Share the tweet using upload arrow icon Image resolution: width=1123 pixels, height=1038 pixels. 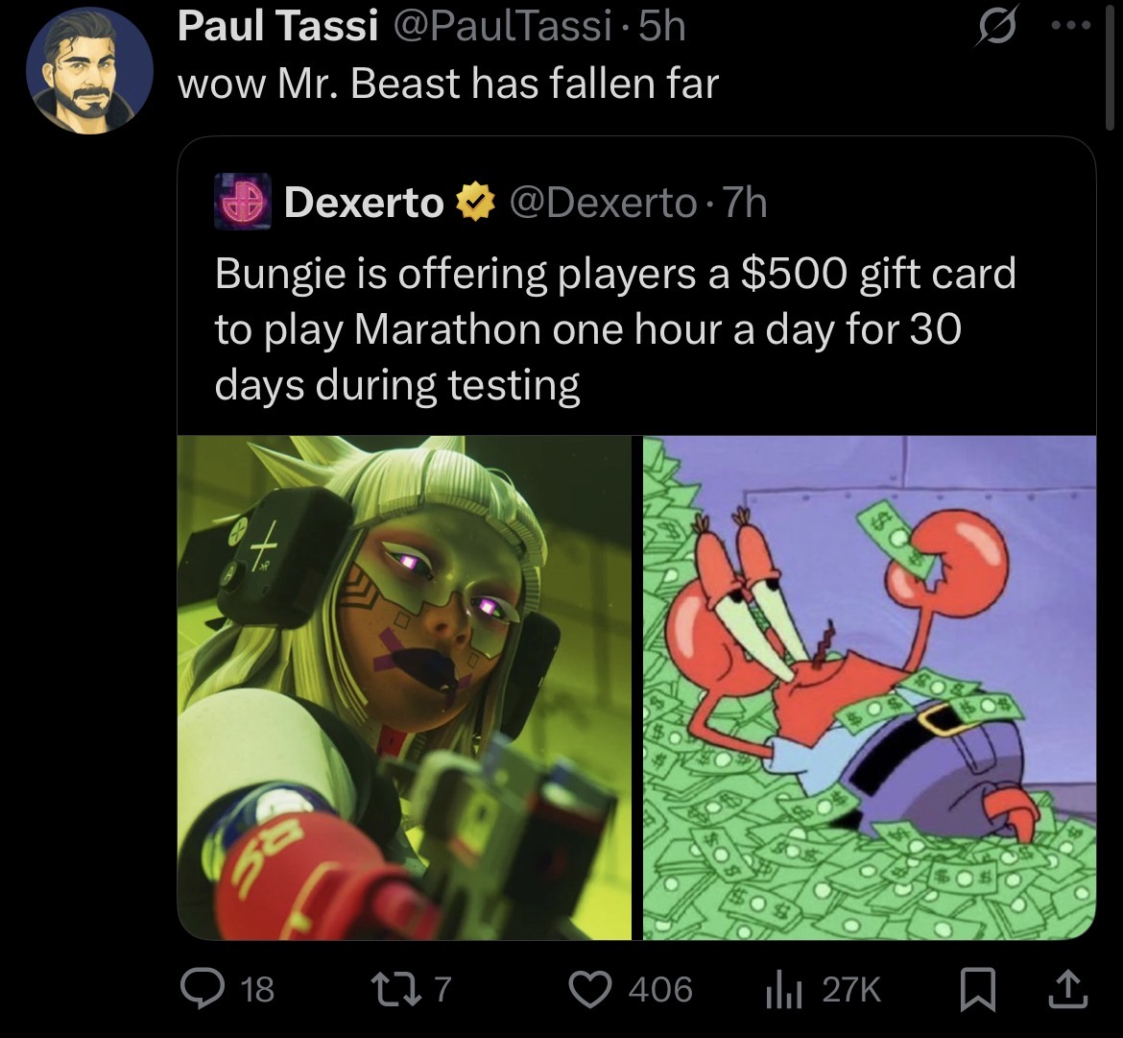pyautogui.click(x=1068, y=989)
